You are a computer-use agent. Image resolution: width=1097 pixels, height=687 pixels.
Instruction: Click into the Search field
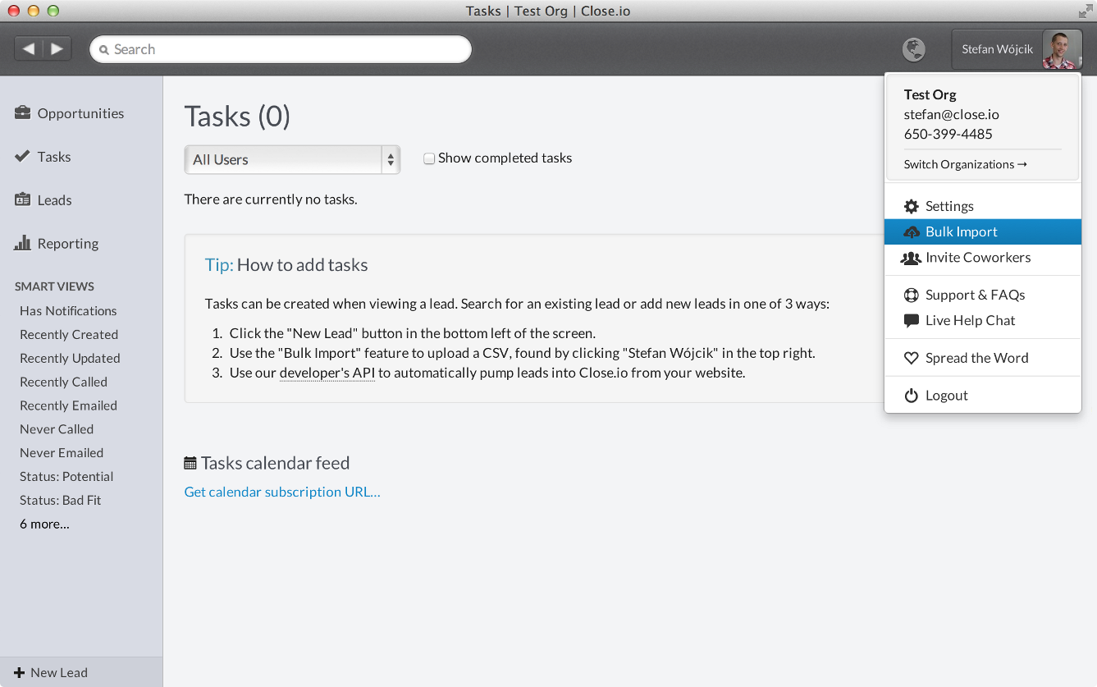[x=281, y=49]
